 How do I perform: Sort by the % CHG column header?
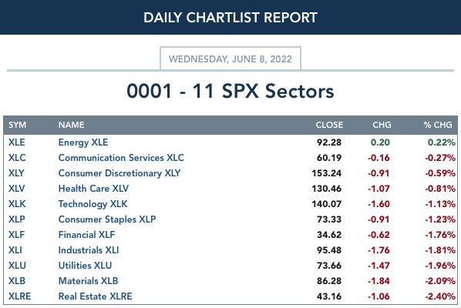pyautogui.click(x=438, y=125)
